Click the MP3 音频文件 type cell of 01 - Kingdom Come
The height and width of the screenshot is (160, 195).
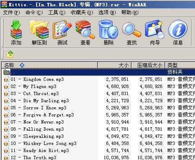coord(181,79)
